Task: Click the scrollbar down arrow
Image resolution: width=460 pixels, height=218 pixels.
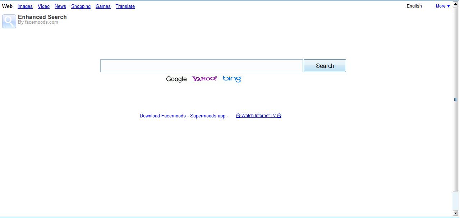Action: [455, 213]
